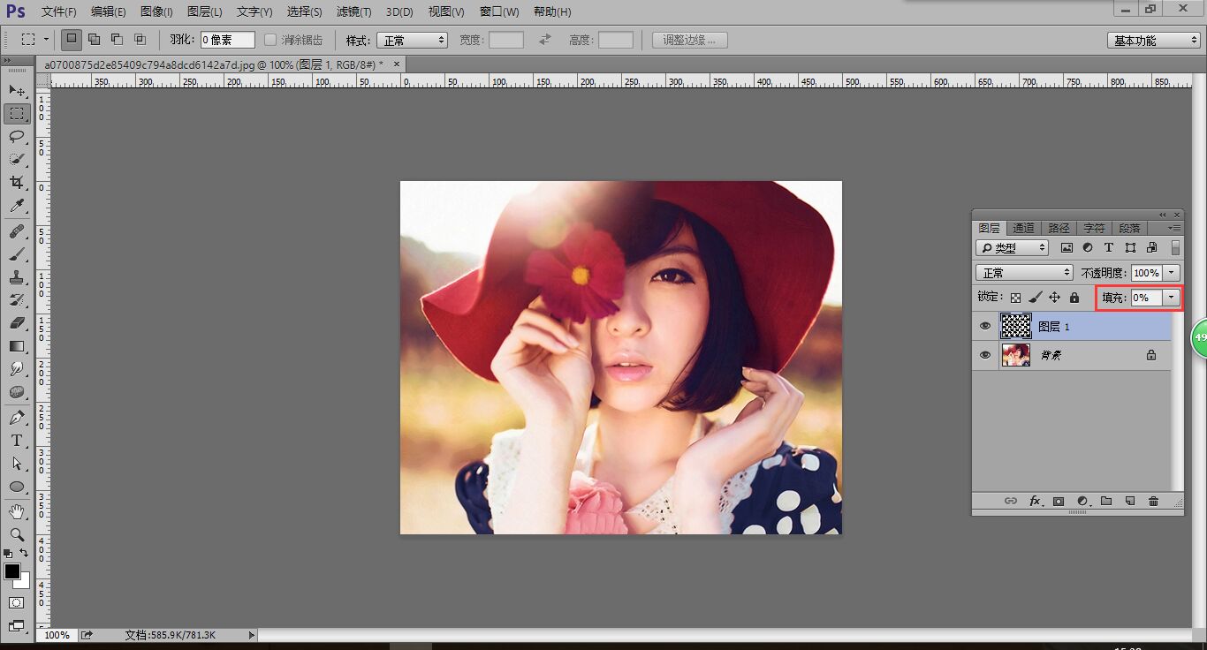
Task: Click the 调整边缘 button
Action: point(689,40)
